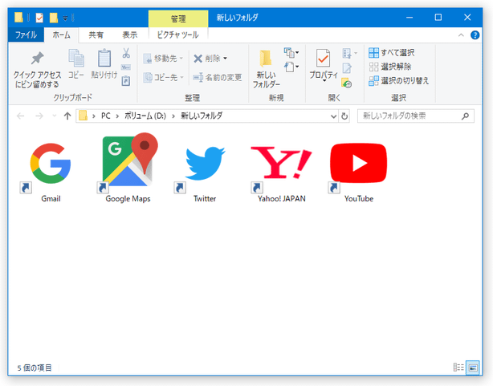Click the Paste shortcut icon
This screenshot has height=386, width=493.
[126, 81]
